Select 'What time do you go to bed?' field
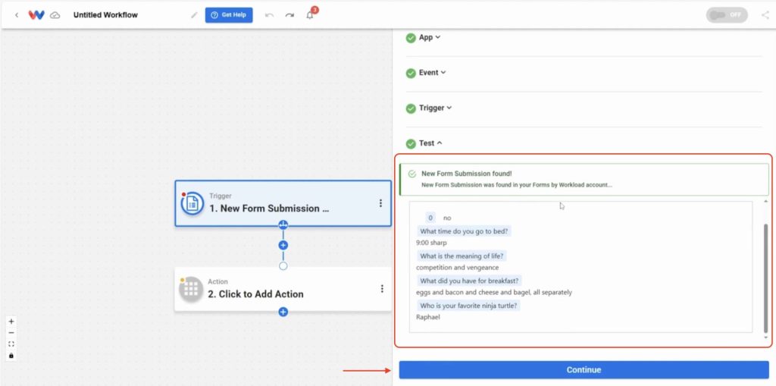The width and height of the screenshot is (776, 386). (x=464, y=231)
